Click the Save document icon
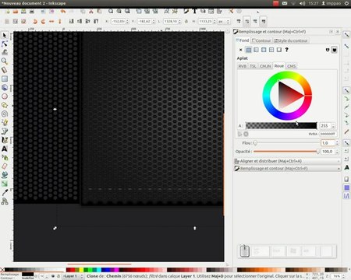Viewport: 351px width, 280px height. pos(23,12)
